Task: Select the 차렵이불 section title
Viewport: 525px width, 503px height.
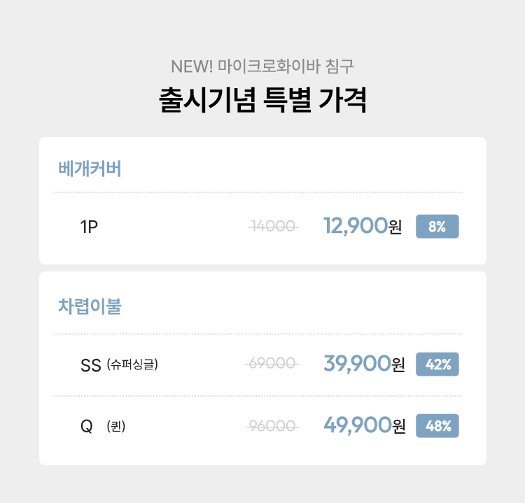Action: coord(90,306)
